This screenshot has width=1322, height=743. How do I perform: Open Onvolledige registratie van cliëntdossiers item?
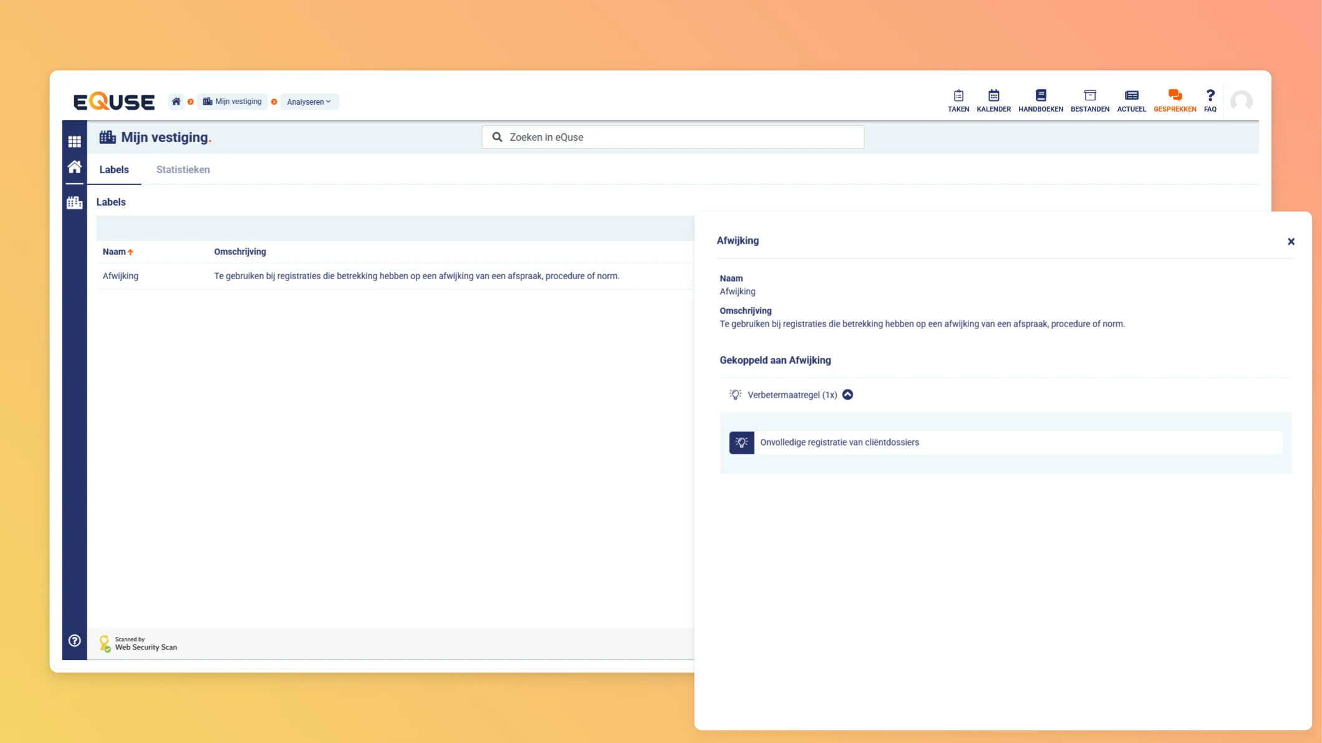click(x=839, y=443)
